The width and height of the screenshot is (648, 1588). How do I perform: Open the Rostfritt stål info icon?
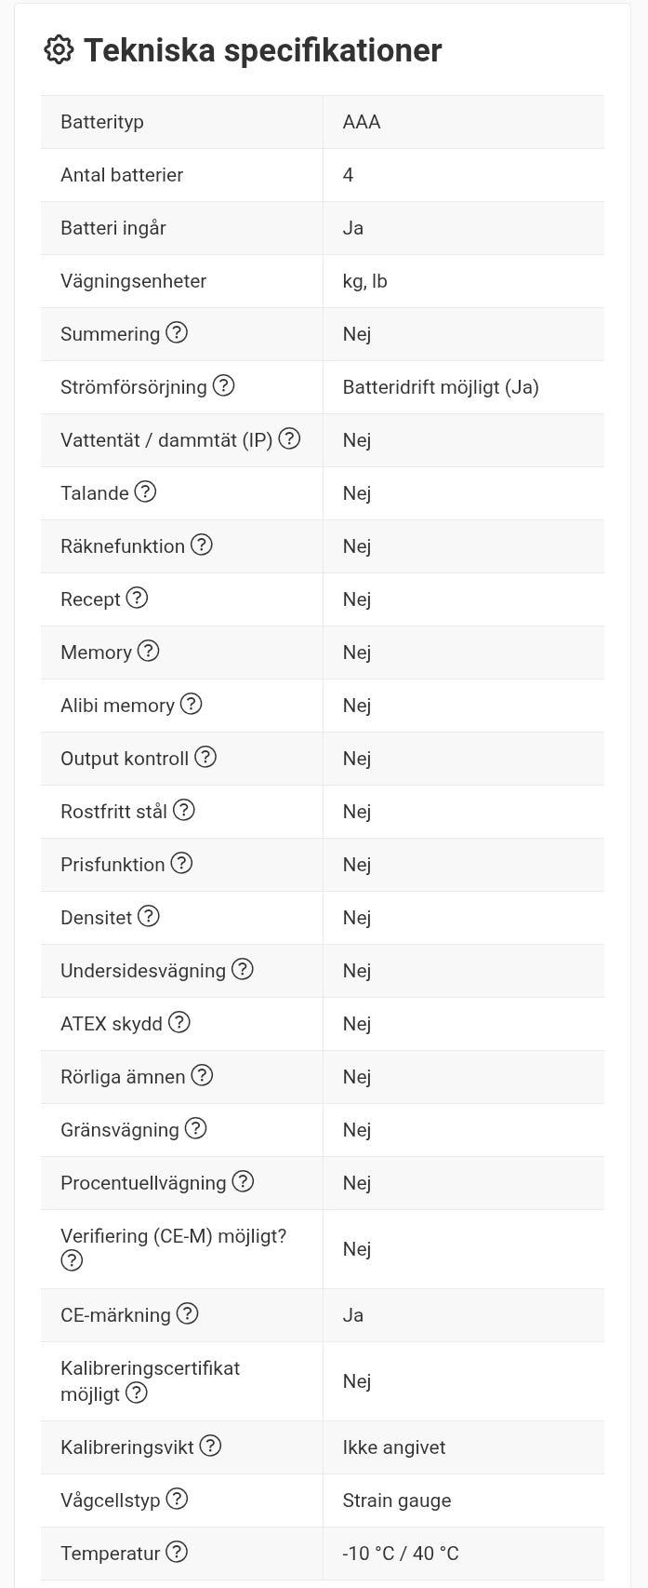[x=184, y=810]
